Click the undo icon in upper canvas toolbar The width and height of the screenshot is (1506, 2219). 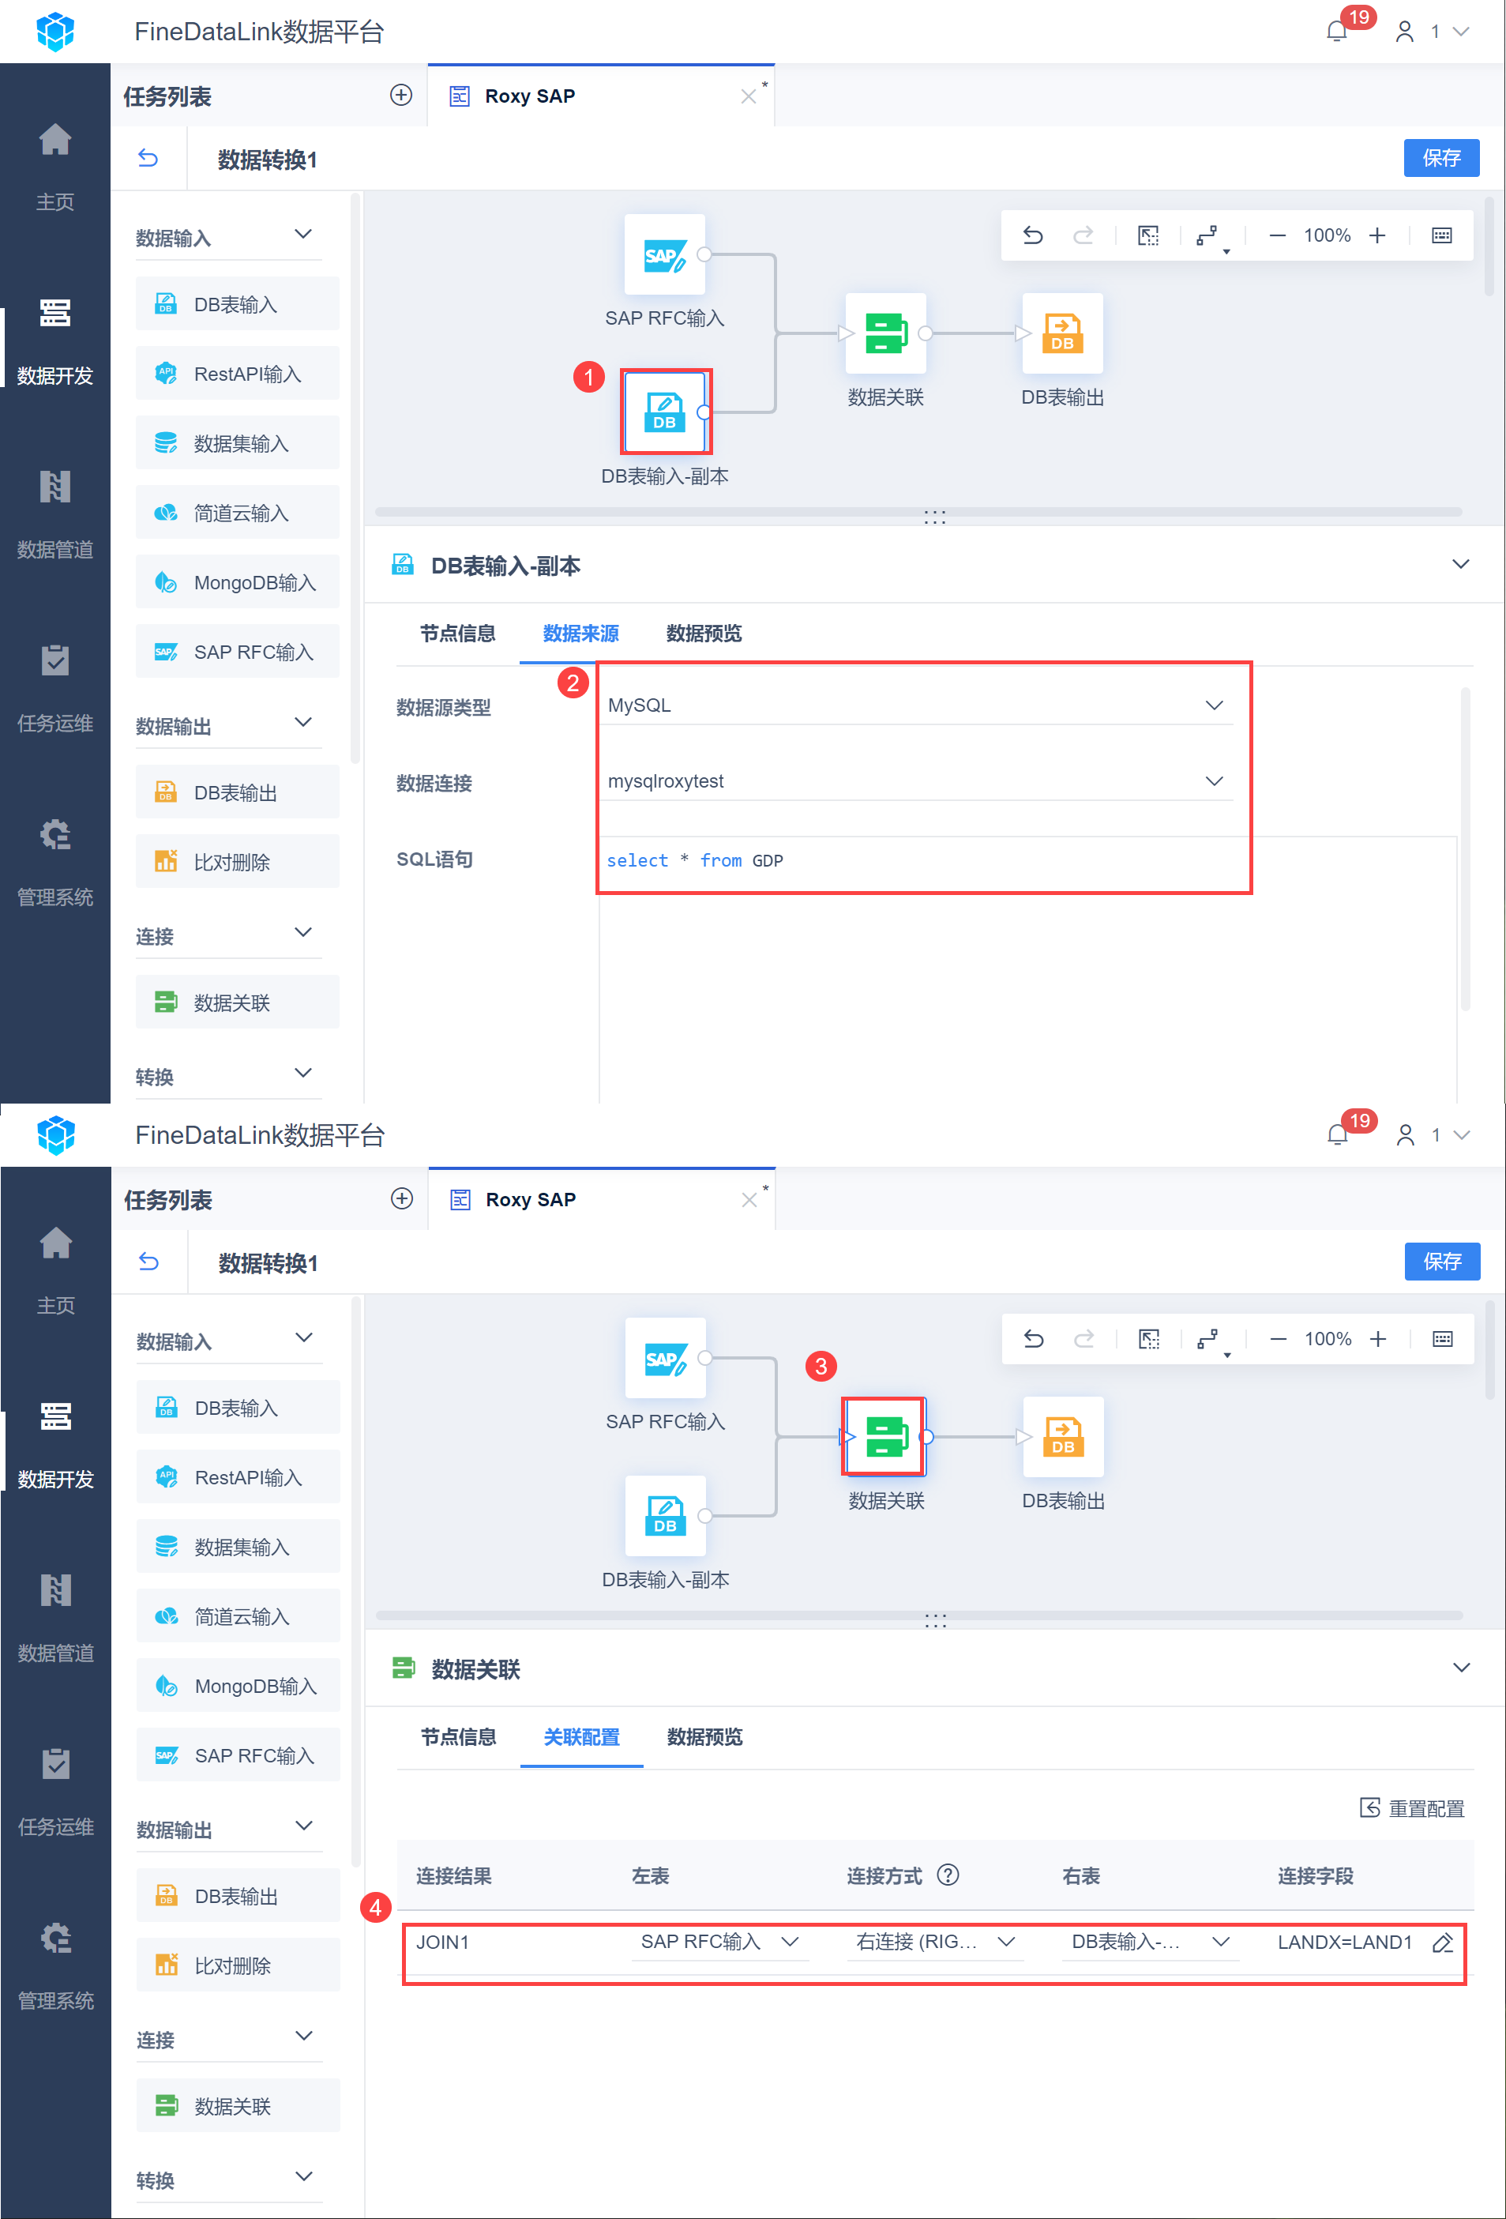(x=1033, y=235)
